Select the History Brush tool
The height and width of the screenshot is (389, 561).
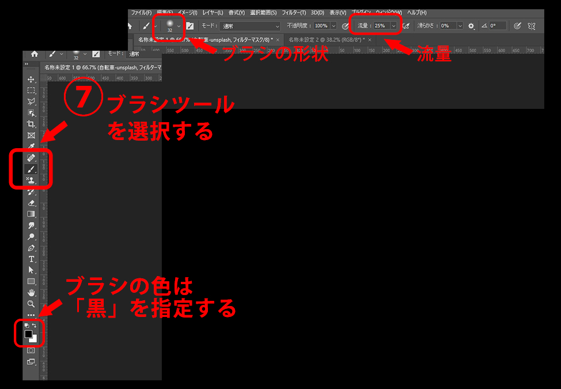(31, 192)
